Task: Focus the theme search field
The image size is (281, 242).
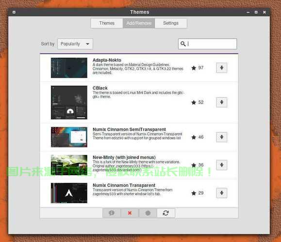Action: point(208,44)
